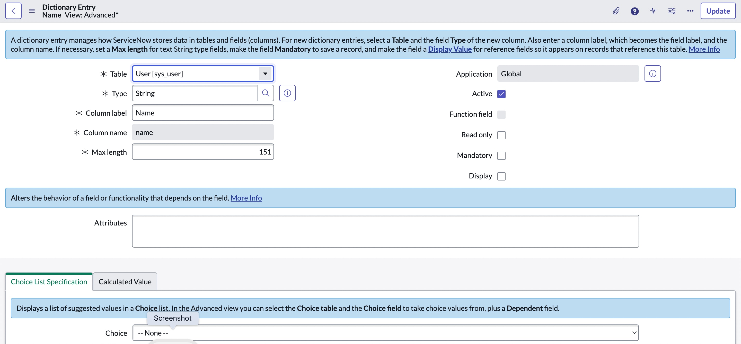
Task: Click the Update button
Action: (718, 11)
